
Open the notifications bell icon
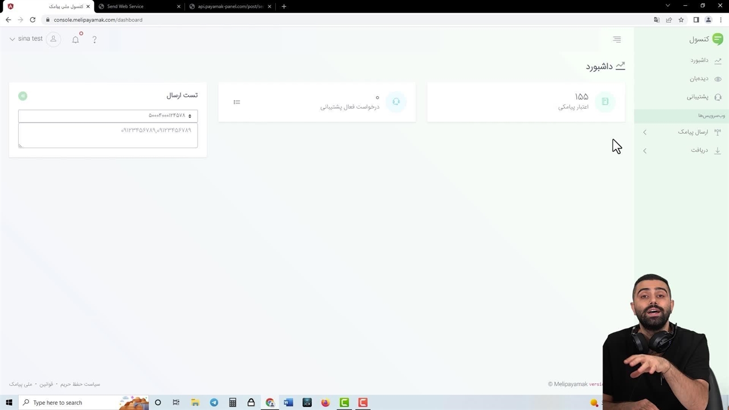pos(75,40)
